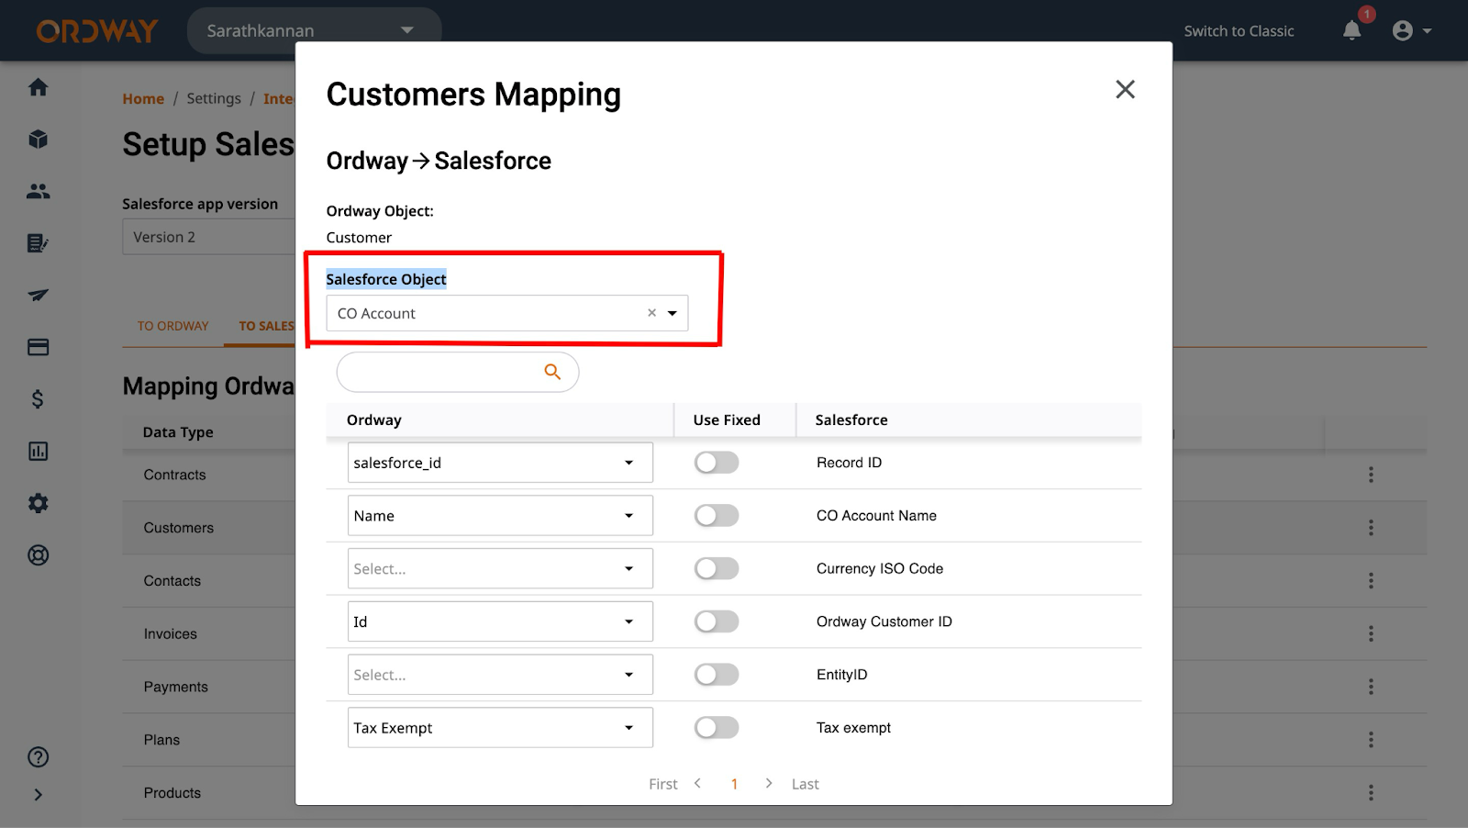This screenshot has height=828, width=1468.
Task: Toggle Use Fixed for Tax exempt
Action: pyautogui.click(x=717, y=728)
